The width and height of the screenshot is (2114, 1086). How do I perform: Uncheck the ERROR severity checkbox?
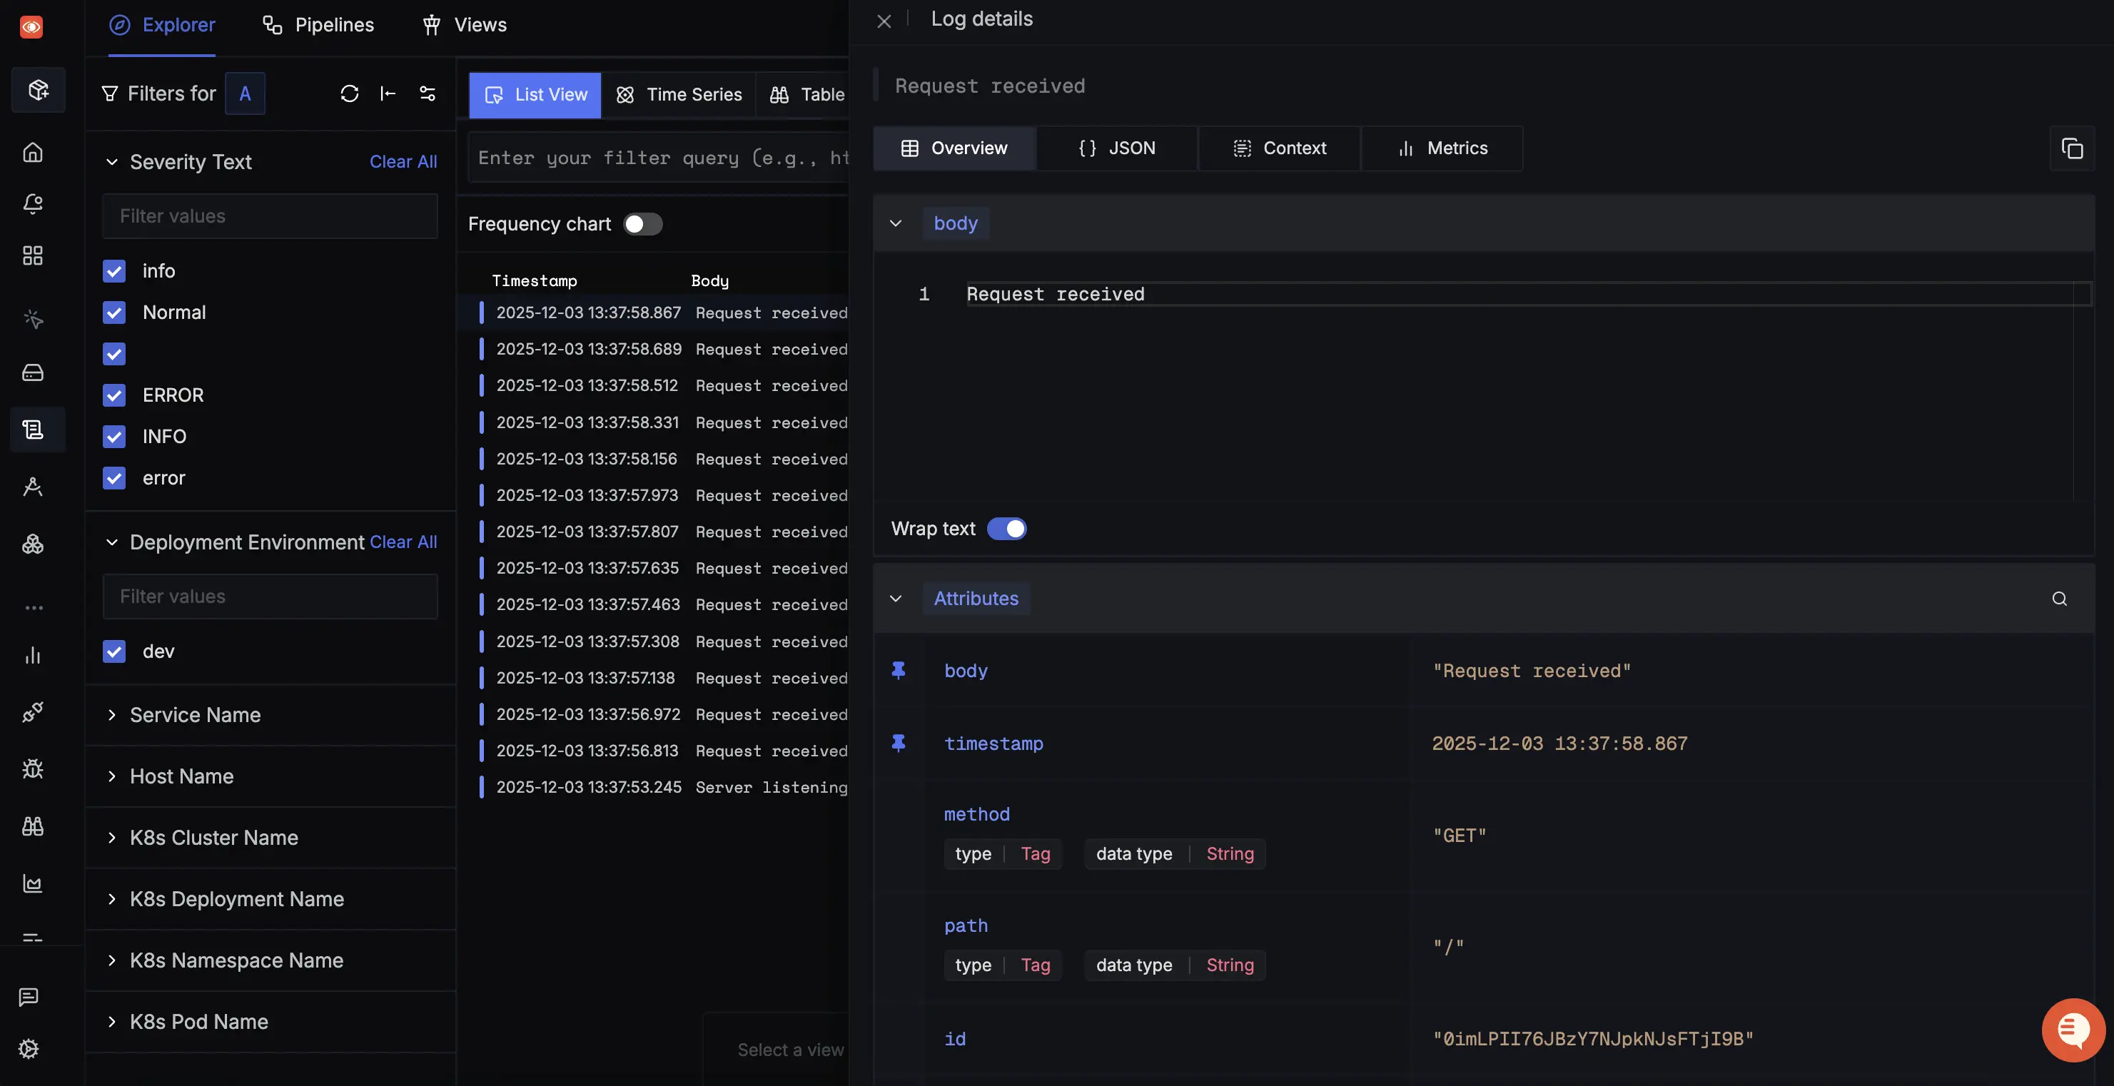tap(114, 395)
